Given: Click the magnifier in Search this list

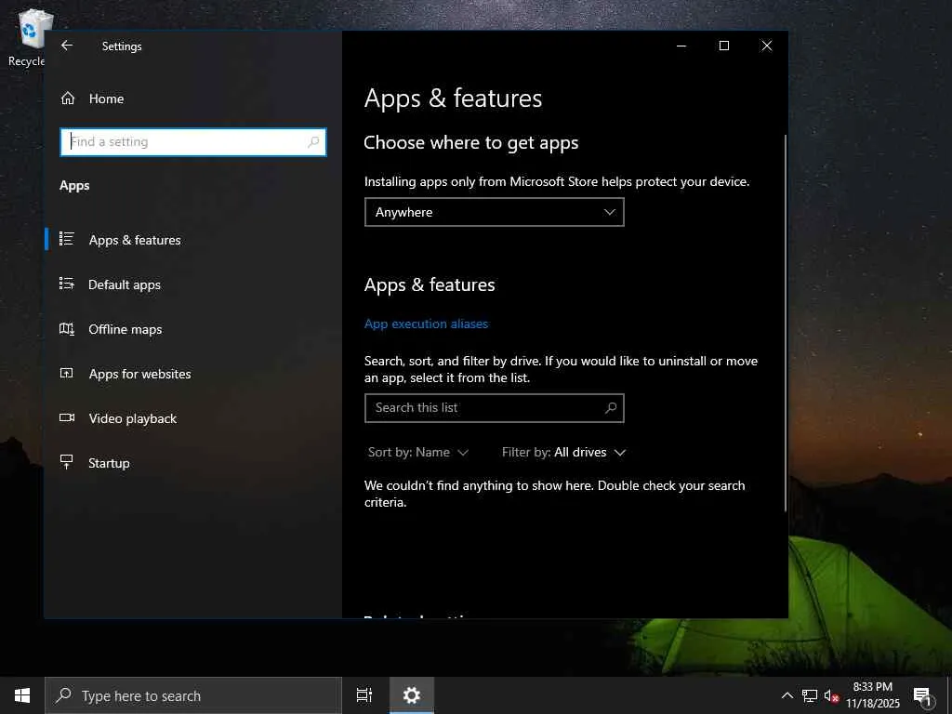Looking at the screenshot, I should tap(611, 408).
